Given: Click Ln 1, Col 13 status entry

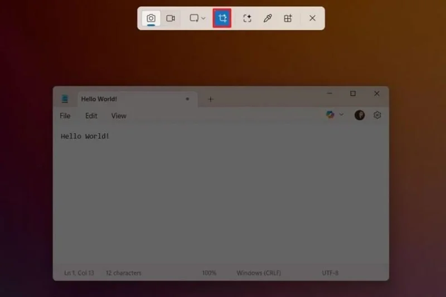Looking at the screenshot, I should 79,273.
